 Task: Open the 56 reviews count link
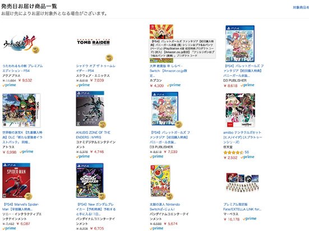coord(247,153)
